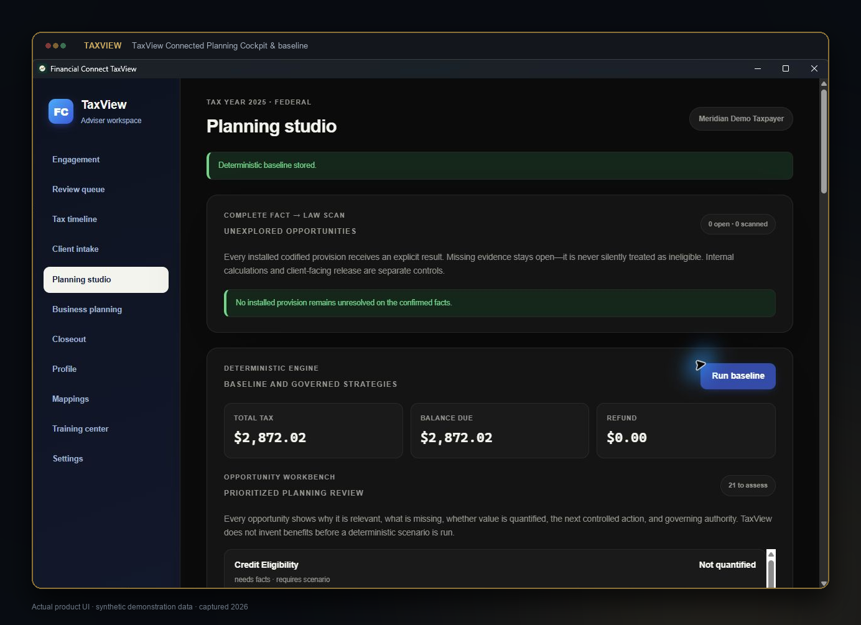Viewport: 861px width, 625px height.
Task: Click the green traffic-light dot
Action: click(x=63, y=45)
